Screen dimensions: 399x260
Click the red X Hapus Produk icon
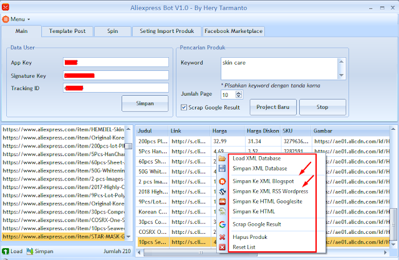pyautogui.click(x=222, y=237)
